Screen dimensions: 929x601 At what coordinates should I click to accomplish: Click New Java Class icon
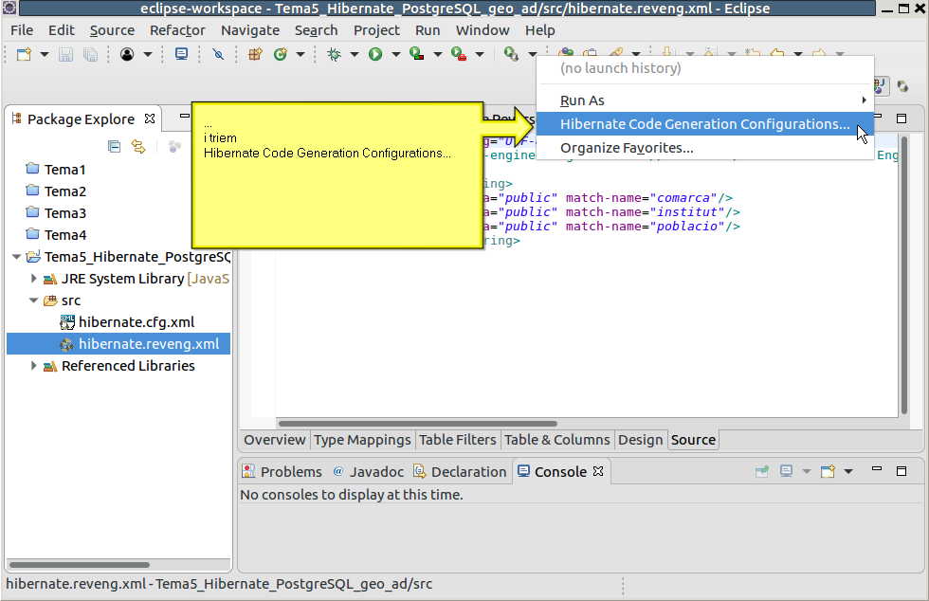pos(281,55)
